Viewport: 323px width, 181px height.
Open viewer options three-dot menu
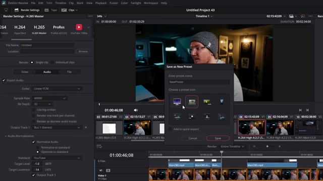point(310,16)
